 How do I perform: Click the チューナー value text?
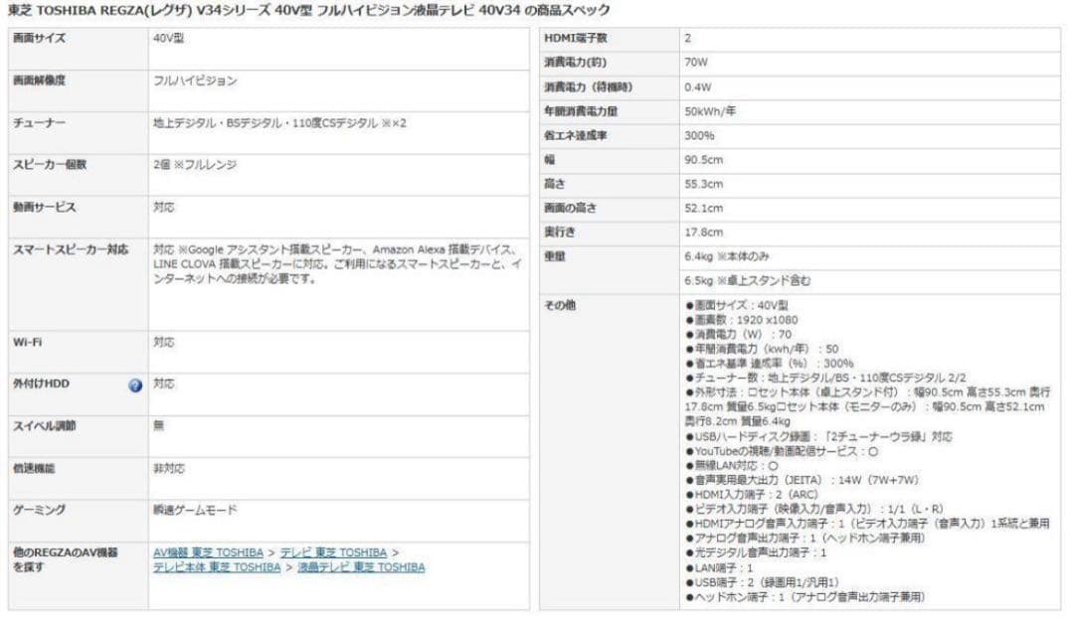click(x=279, y=123)
